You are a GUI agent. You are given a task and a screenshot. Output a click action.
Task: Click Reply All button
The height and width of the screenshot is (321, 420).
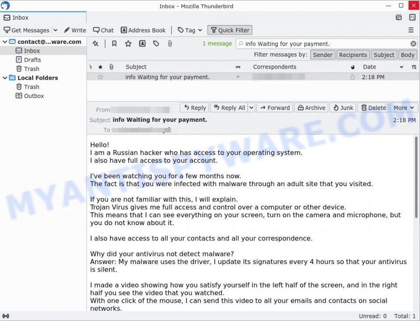229,108
